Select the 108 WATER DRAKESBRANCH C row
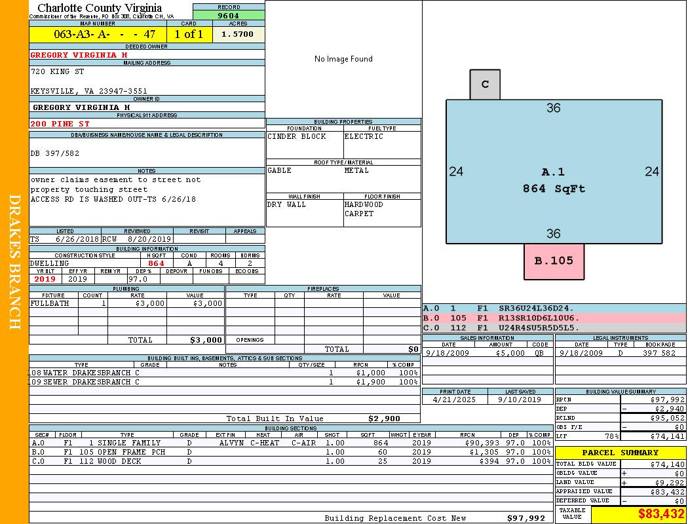 pyautogui.click(x=224, y=373)
